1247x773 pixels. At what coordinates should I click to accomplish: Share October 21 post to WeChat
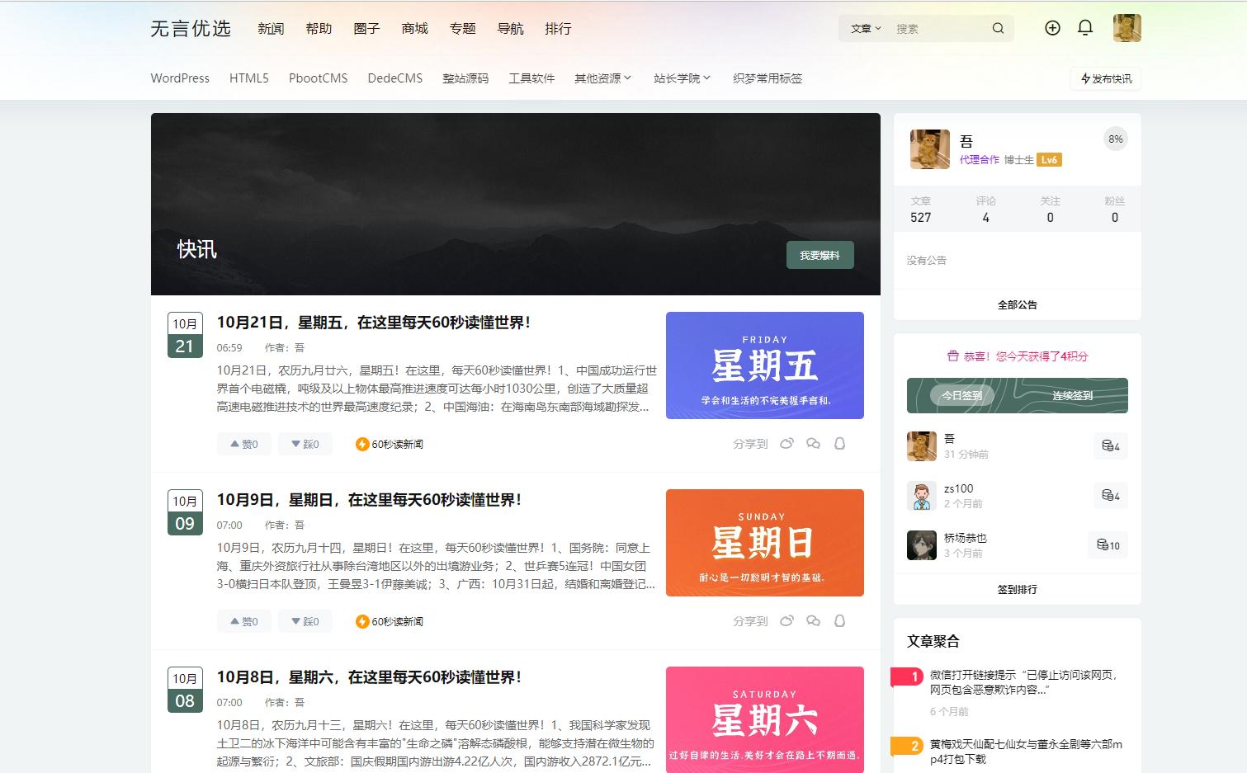tap(813, 444)
